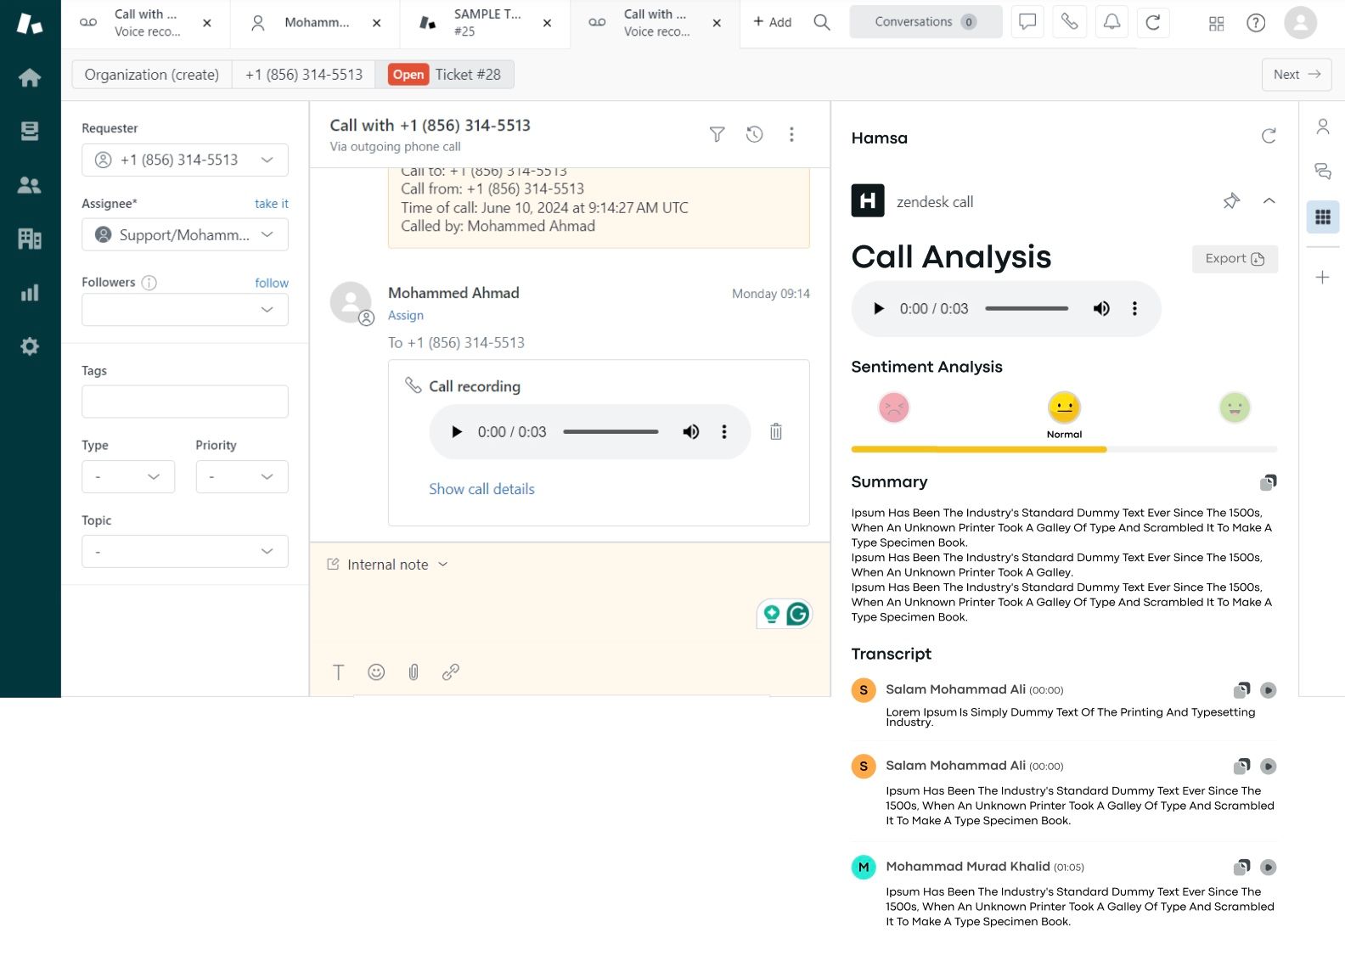Switch Internal note reply type dropdown
The height and width of the screenshot is (961, 1345).
click(388, 565)
